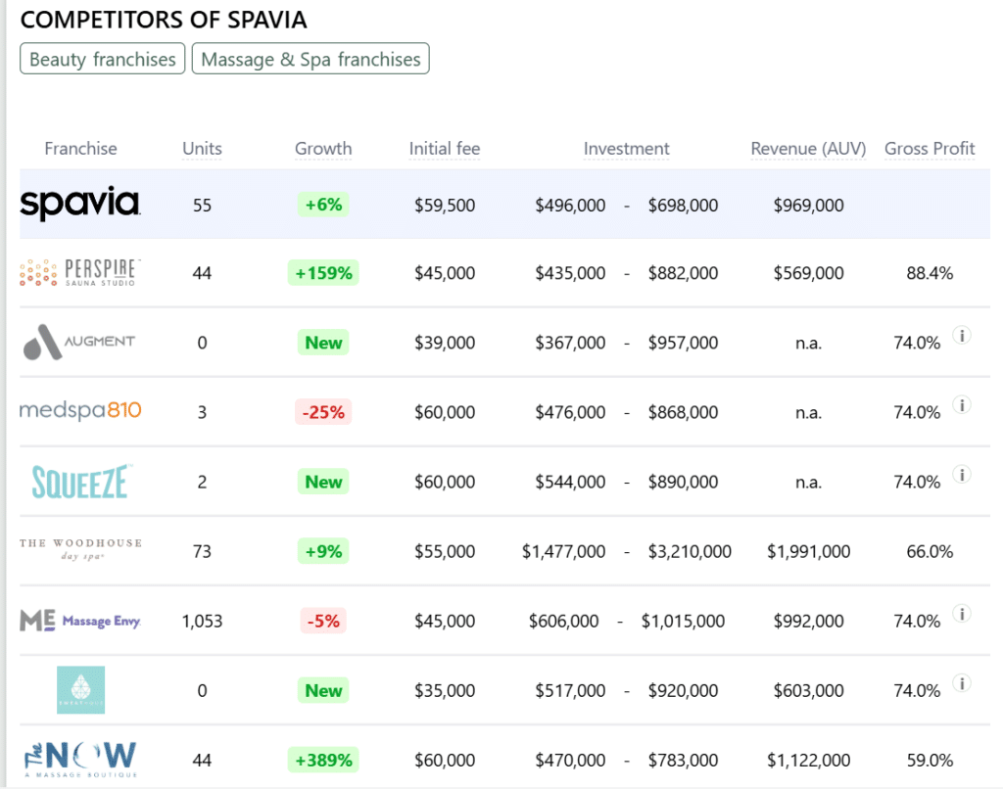Open the medspa810 logo
The image size is (1003, 789).
(x=80, y=410)
